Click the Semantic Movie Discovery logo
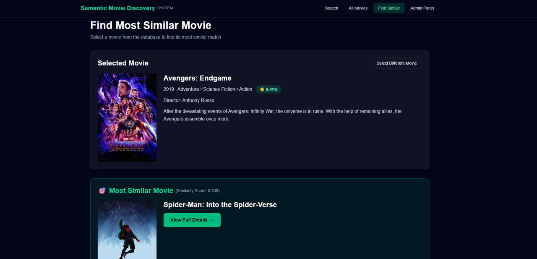 tap(118, 8)
